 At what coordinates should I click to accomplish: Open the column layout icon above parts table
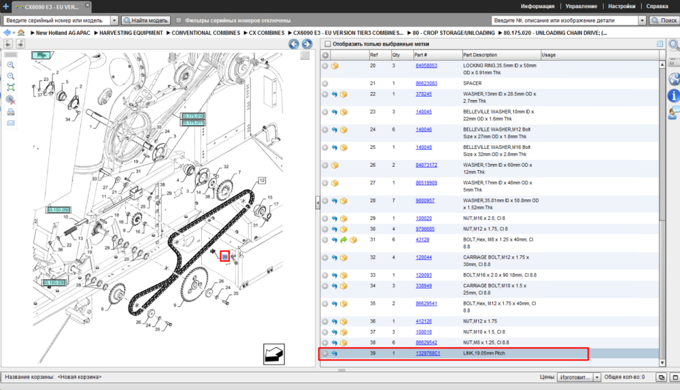[x=660, y=44]
